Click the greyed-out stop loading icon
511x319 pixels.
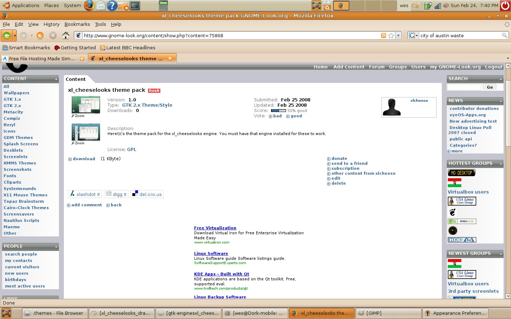pos(53,35)
